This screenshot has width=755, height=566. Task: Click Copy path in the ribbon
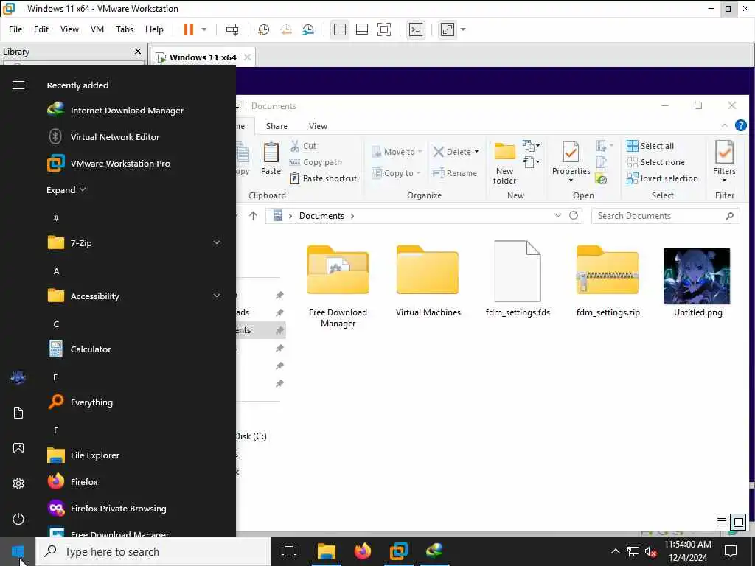pyautogui.click(x=316, y=162)
